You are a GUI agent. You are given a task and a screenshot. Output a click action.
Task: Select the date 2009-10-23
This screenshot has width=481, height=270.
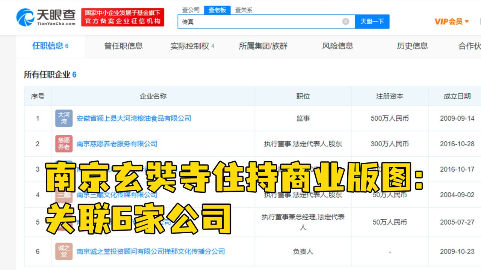click(x=457, y=251)
